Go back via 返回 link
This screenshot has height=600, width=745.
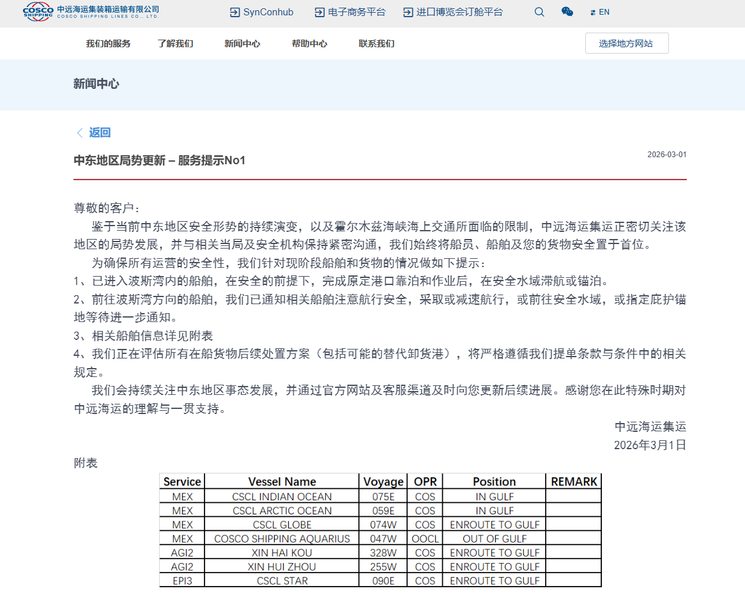coord(100,132)
